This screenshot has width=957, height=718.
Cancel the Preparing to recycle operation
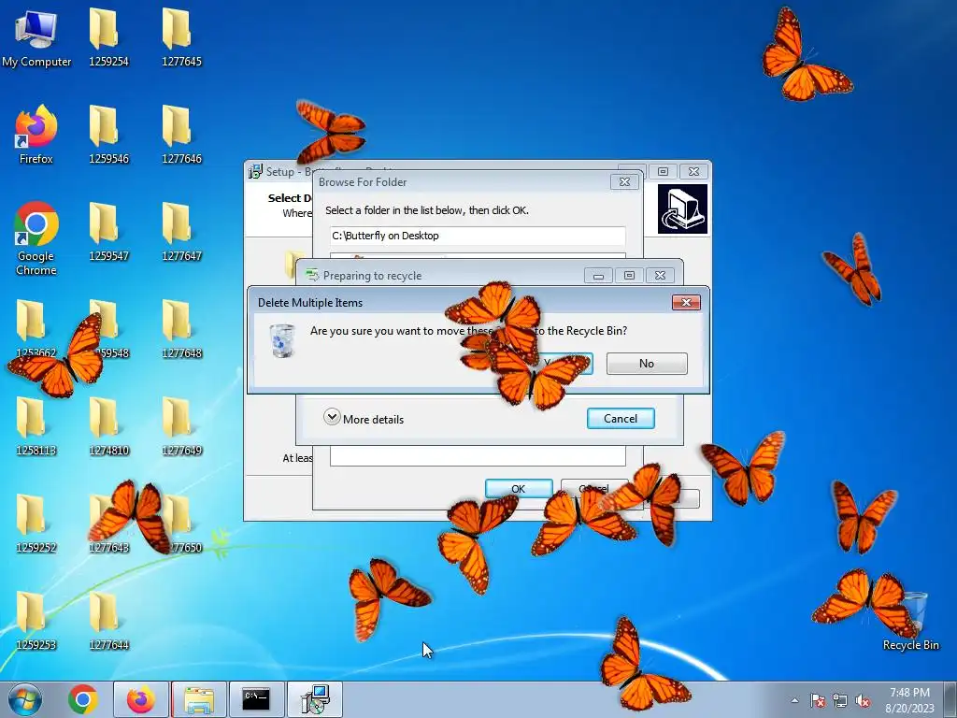point(621,418)
